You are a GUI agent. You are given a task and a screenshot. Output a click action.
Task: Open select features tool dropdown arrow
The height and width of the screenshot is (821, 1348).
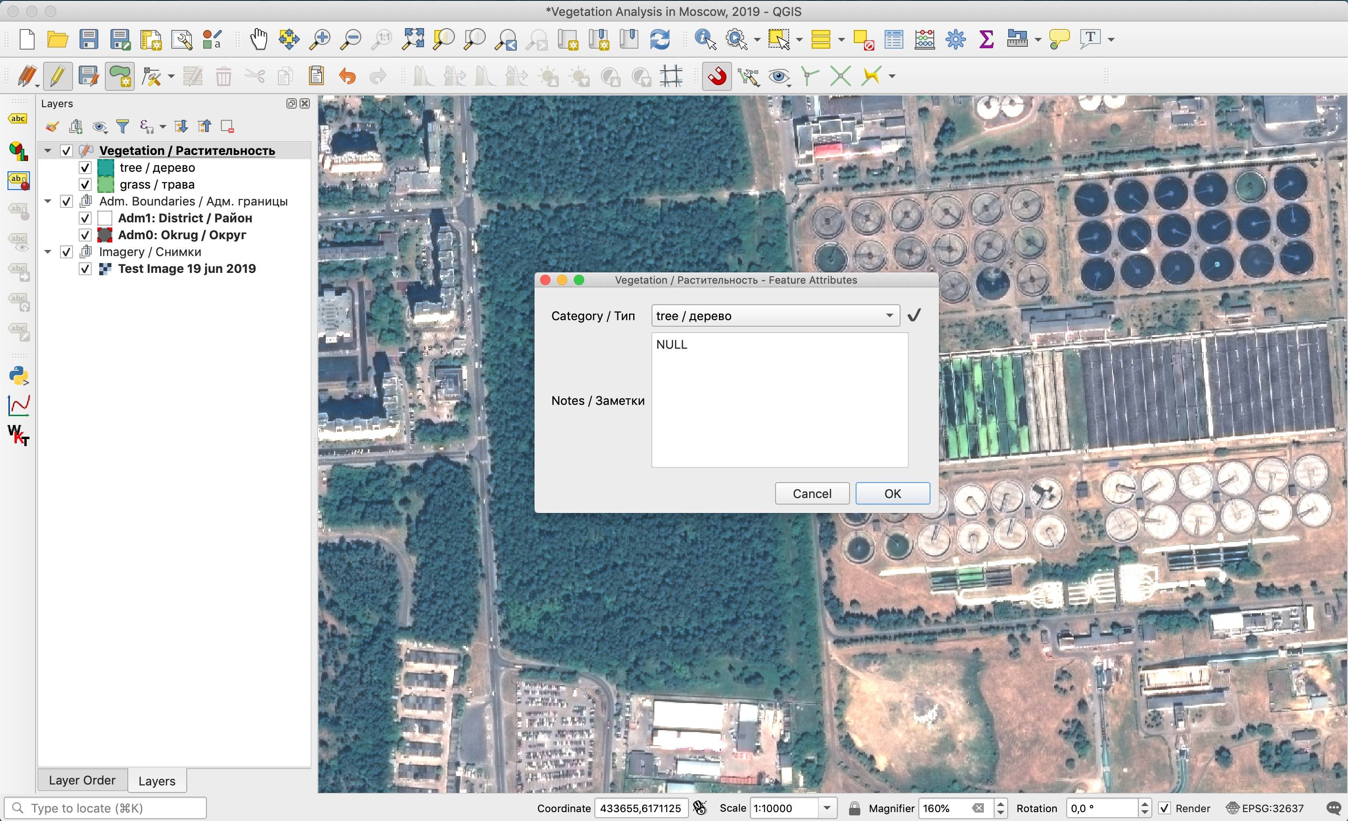click(x=799, y=39)
